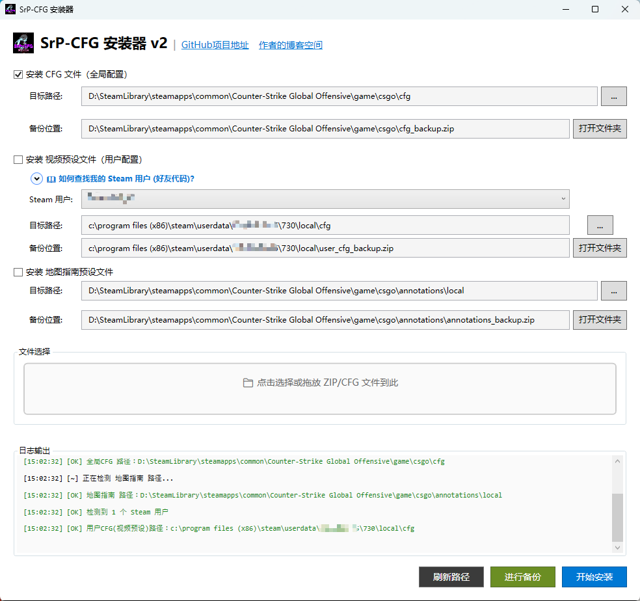Browse for map annotations target path
This screenshot has height=601, width=640.
[x=613, y=291]
